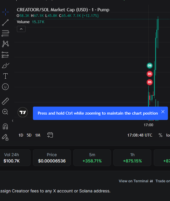
Task: Collapse the drawing toolbar with arrow
Action: point(12,121)
